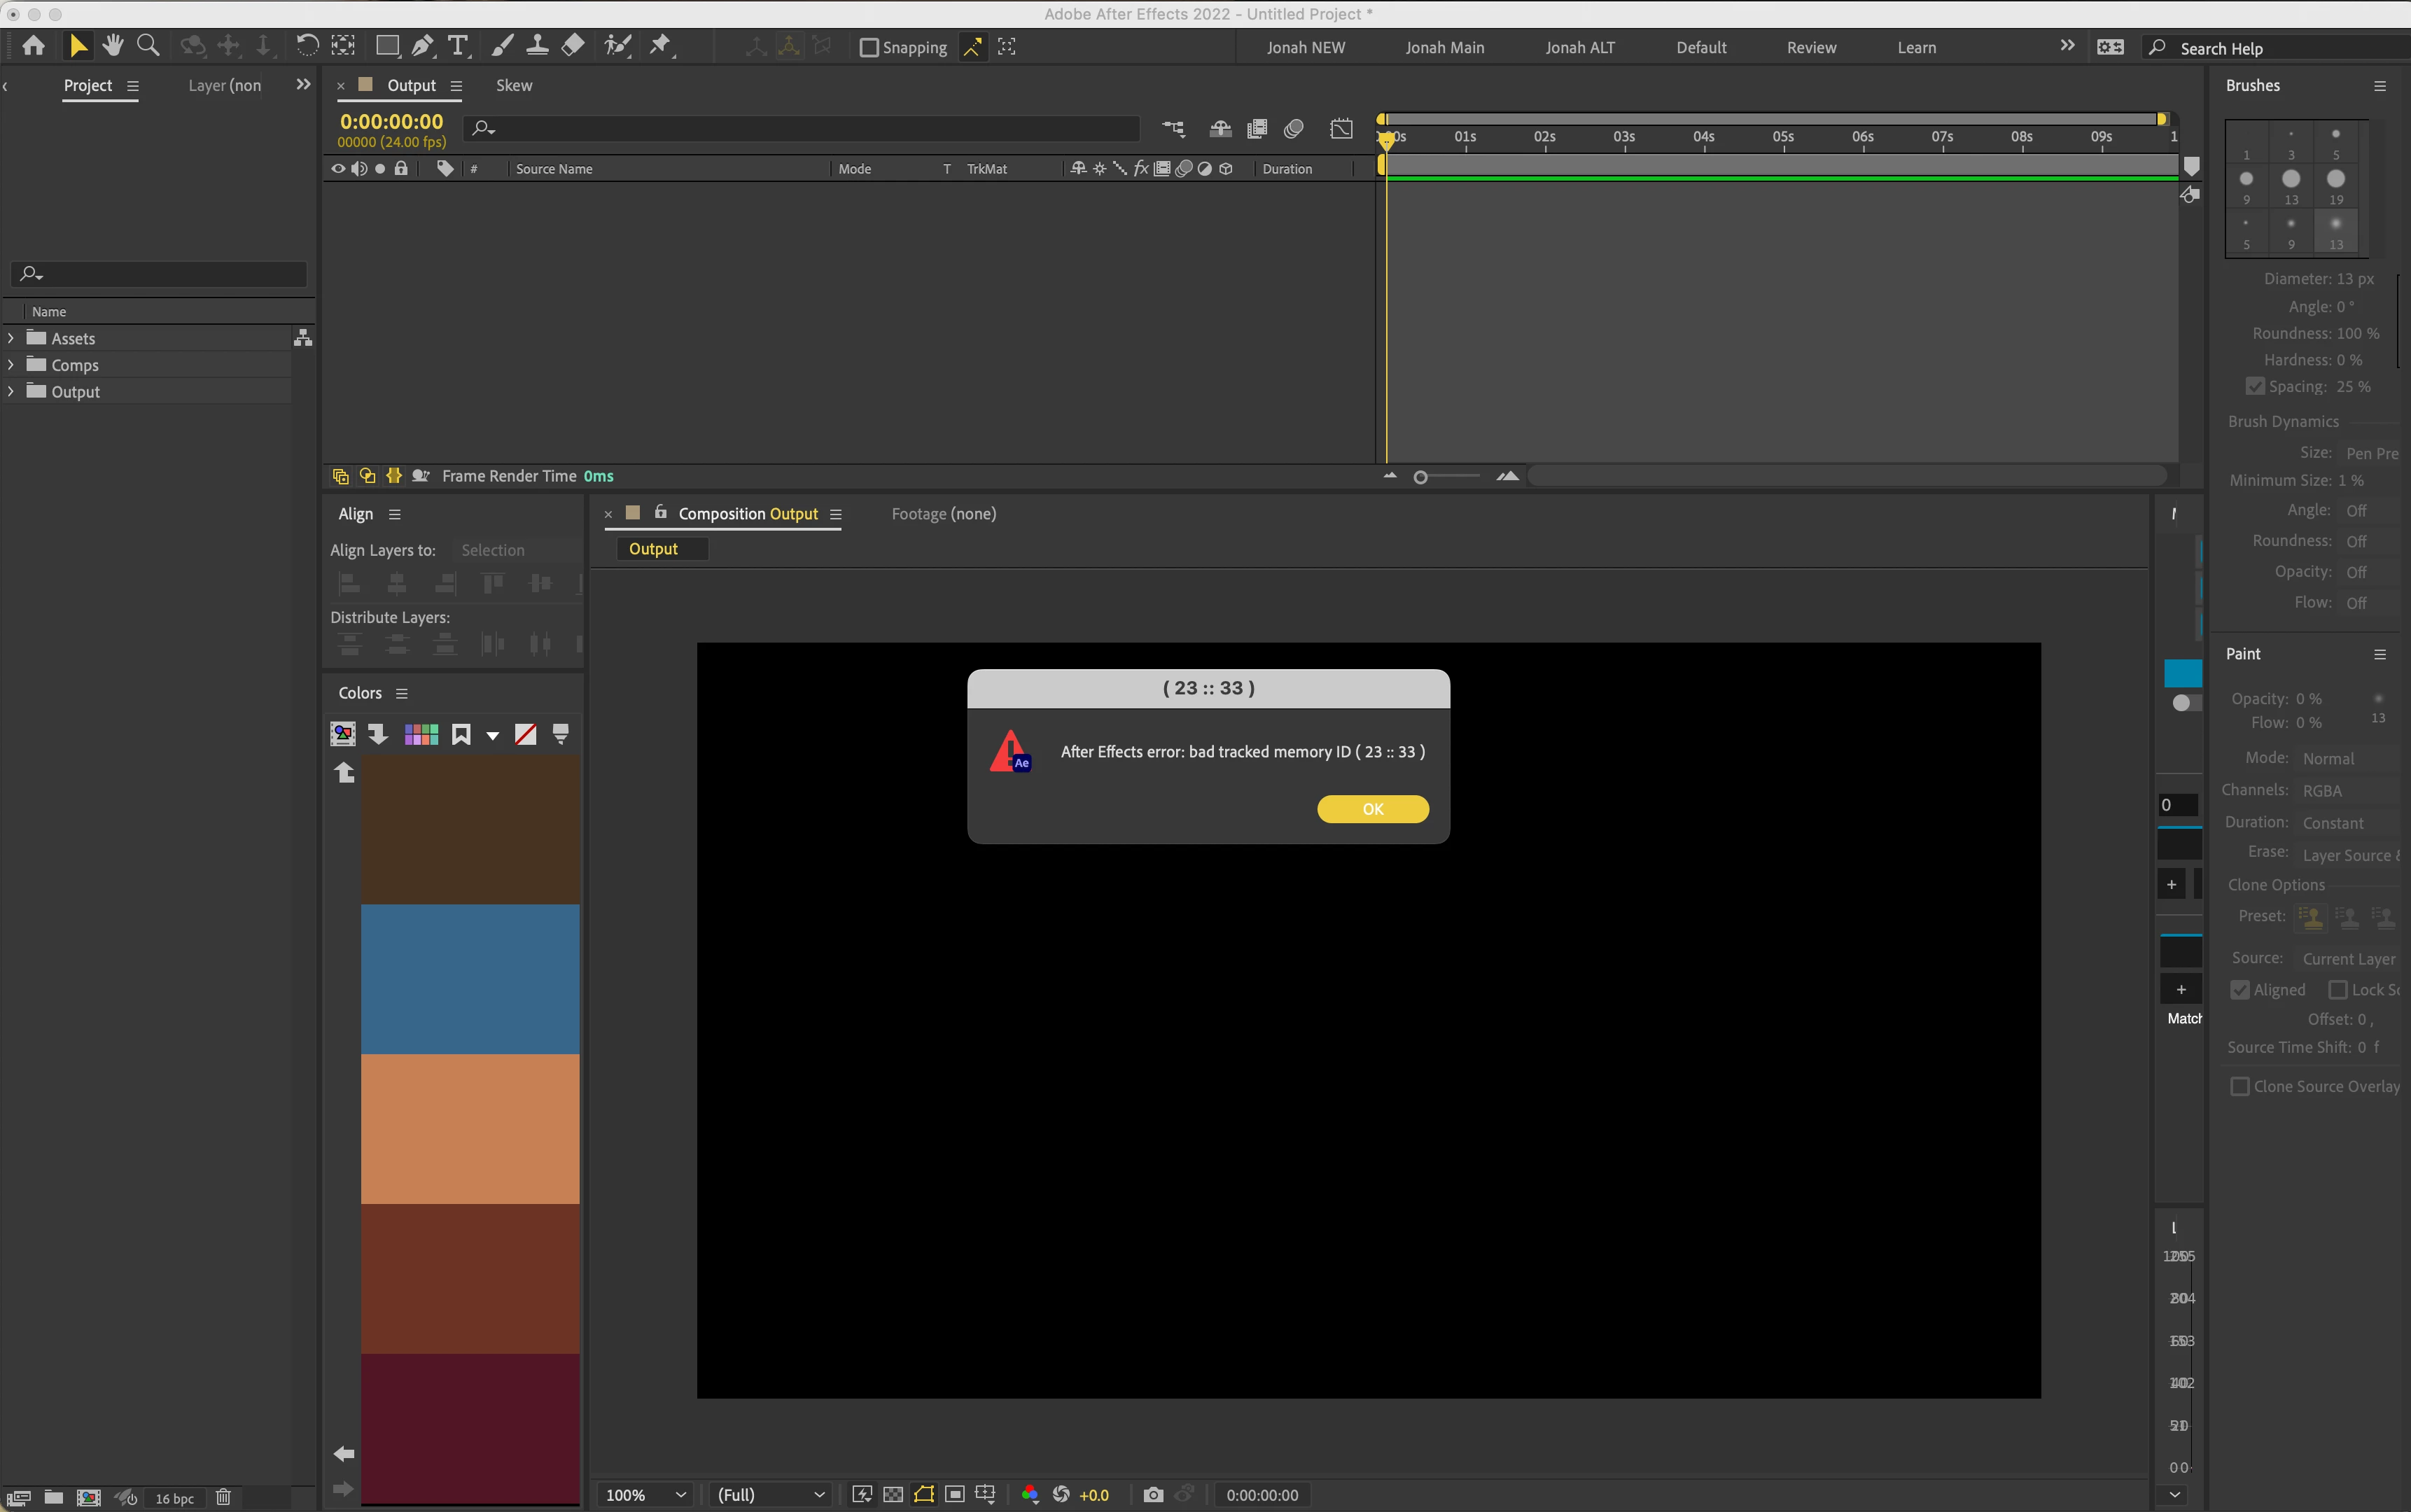2411x1512 pixels.
Task: Select the Pen tool in toolbar
Action: tap(422, 46)
